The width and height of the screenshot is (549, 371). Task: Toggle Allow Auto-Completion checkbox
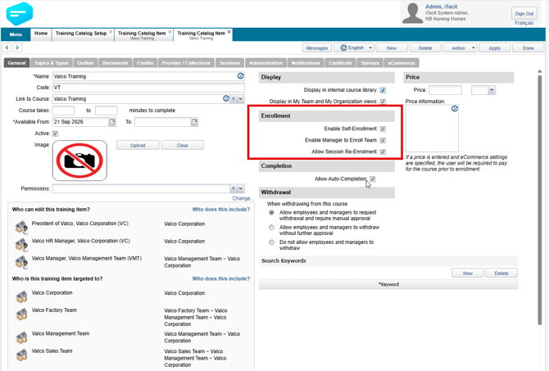point(373,179)
